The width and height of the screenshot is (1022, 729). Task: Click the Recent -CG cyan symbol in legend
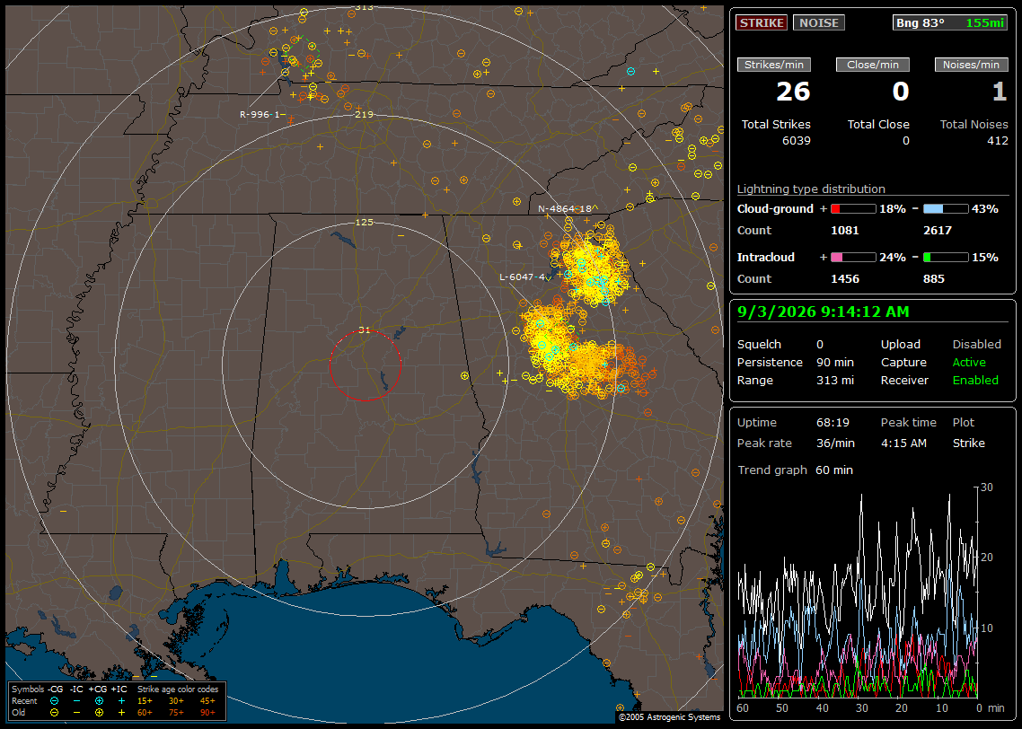[54, 701]
